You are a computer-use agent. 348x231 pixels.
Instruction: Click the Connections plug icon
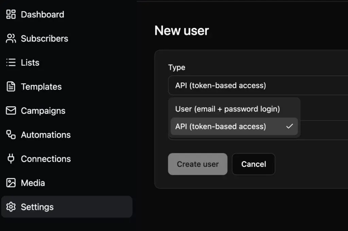(x=11, y=159)
